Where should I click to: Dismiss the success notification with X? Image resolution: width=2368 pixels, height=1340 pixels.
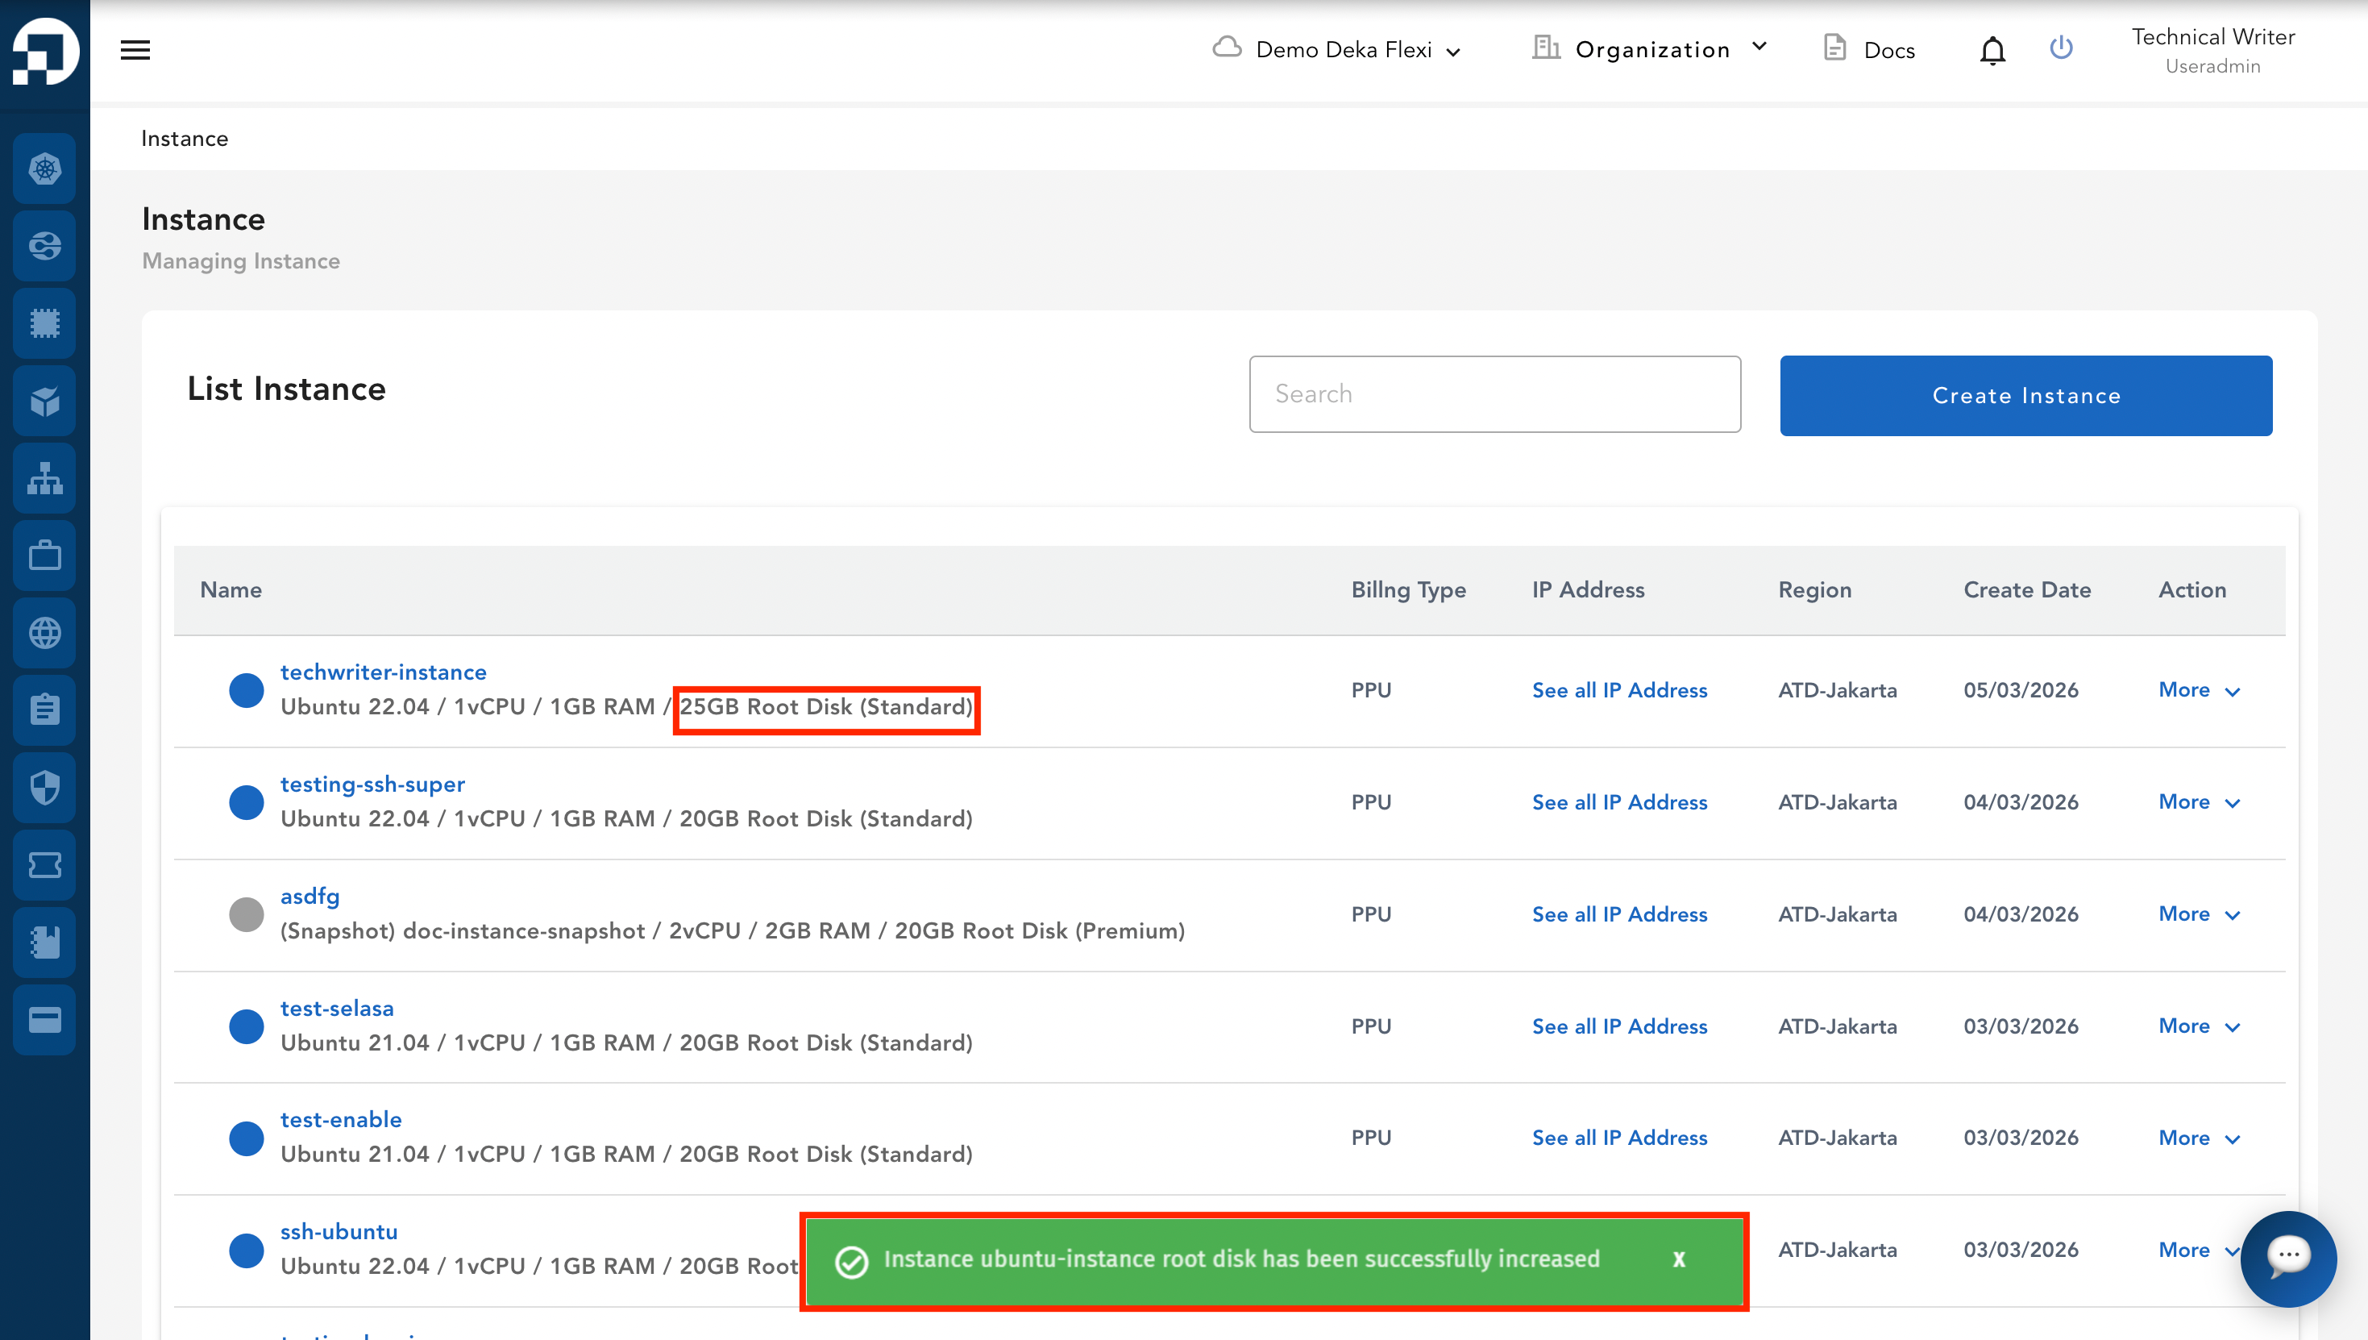[x=1679, y=1259]
